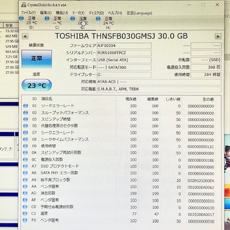Open the 機能(U) menu

tap(62, 13)
